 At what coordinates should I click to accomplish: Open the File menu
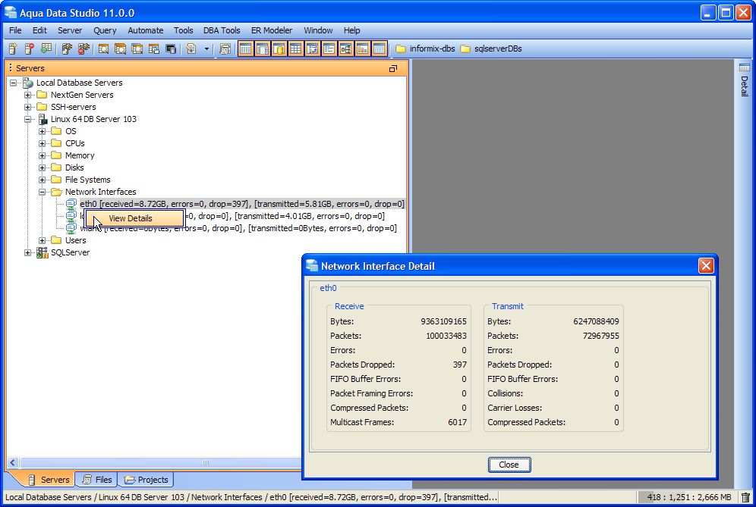click(x=15, y=30)
